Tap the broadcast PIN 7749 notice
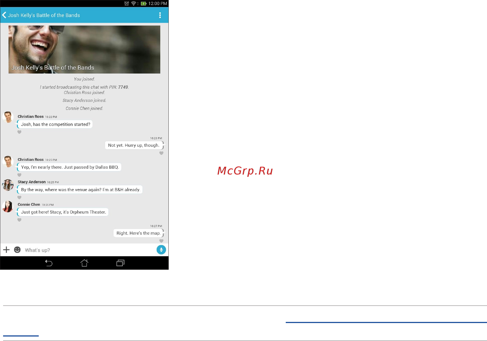This screenshot has height=341, width=487. (x=84, y=87)
